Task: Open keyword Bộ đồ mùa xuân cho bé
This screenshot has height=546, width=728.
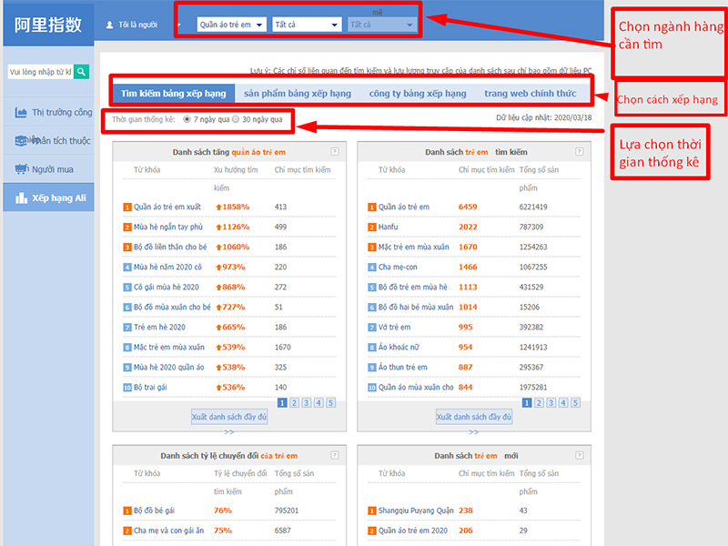Action: pos(172,307)
